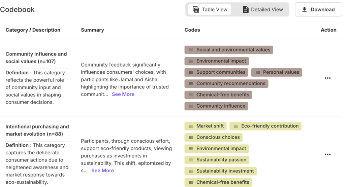Expand Intentional purchasing summary with See More
Screen dimensions: 345x187
click(102, 171)
